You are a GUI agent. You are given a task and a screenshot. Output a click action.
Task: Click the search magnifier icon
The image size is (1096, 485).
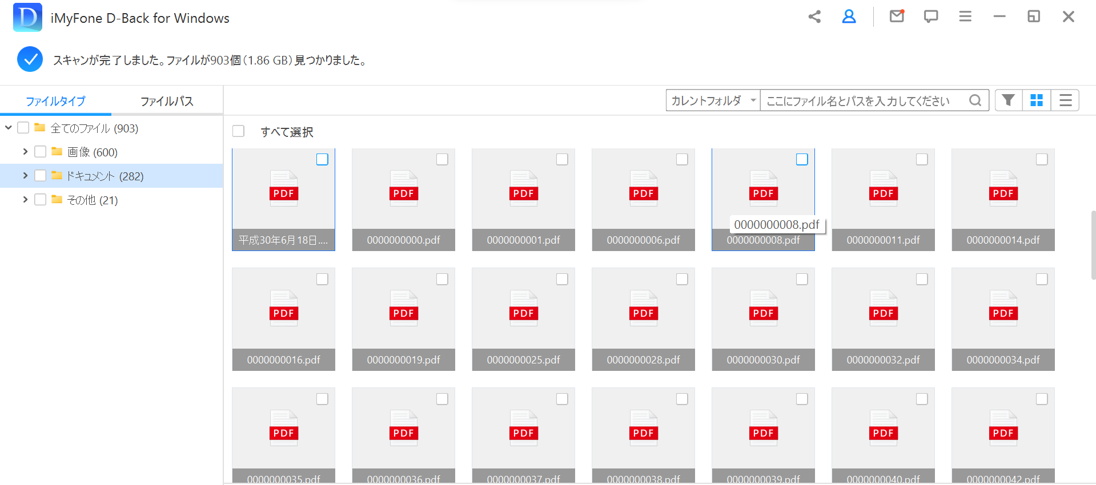[975, 100]
